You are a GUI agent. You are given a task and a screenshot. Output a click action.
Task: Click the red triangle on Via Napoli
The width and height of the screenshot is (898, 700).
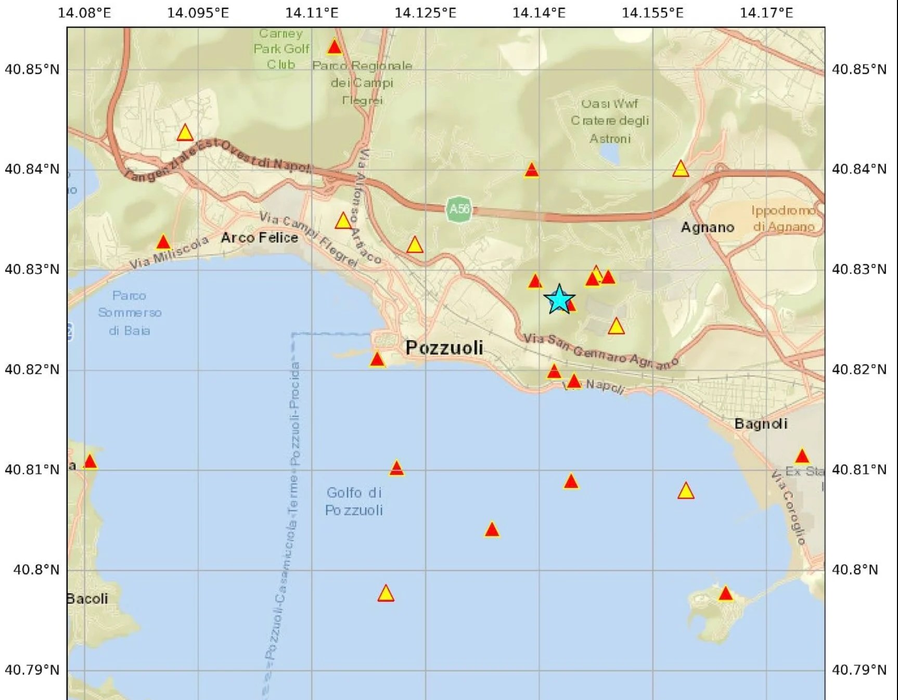click(x=574, y=382)
